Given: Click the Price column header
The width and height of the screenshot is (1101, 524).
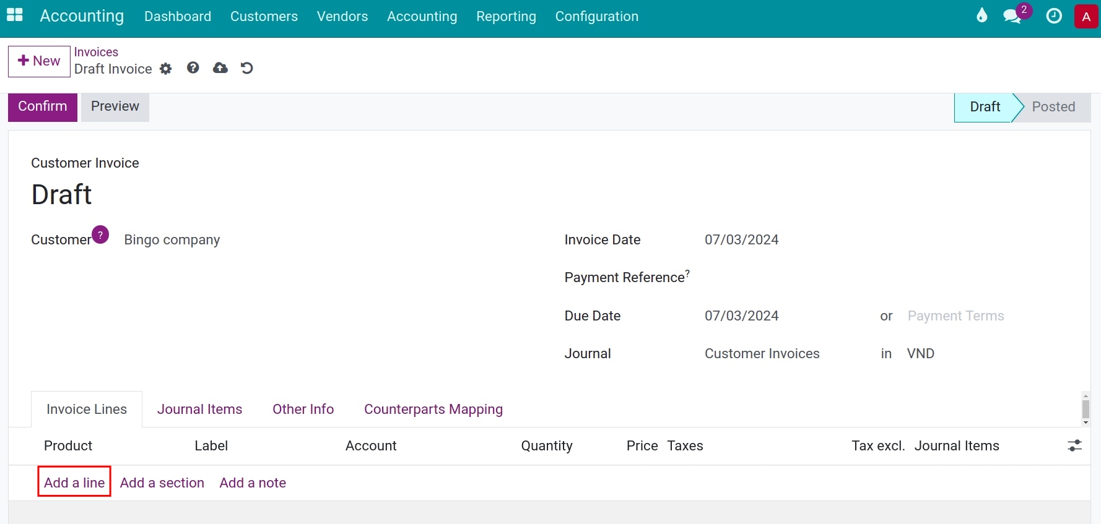Looking at the screenshot, I should [642, 446].
